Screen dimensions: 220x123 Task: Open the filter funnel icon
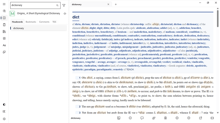(64, 5)
